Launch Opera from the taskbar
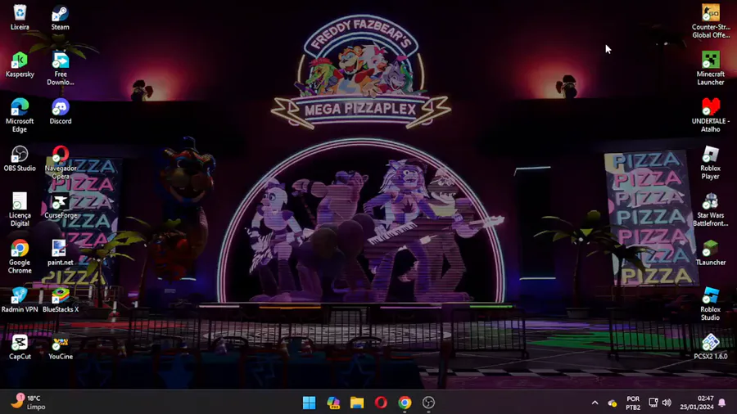The image size is (737, 414). (x=381, y=403)
